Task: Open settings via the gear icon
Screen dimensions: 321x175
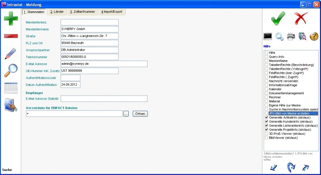Action: [279, 37]
